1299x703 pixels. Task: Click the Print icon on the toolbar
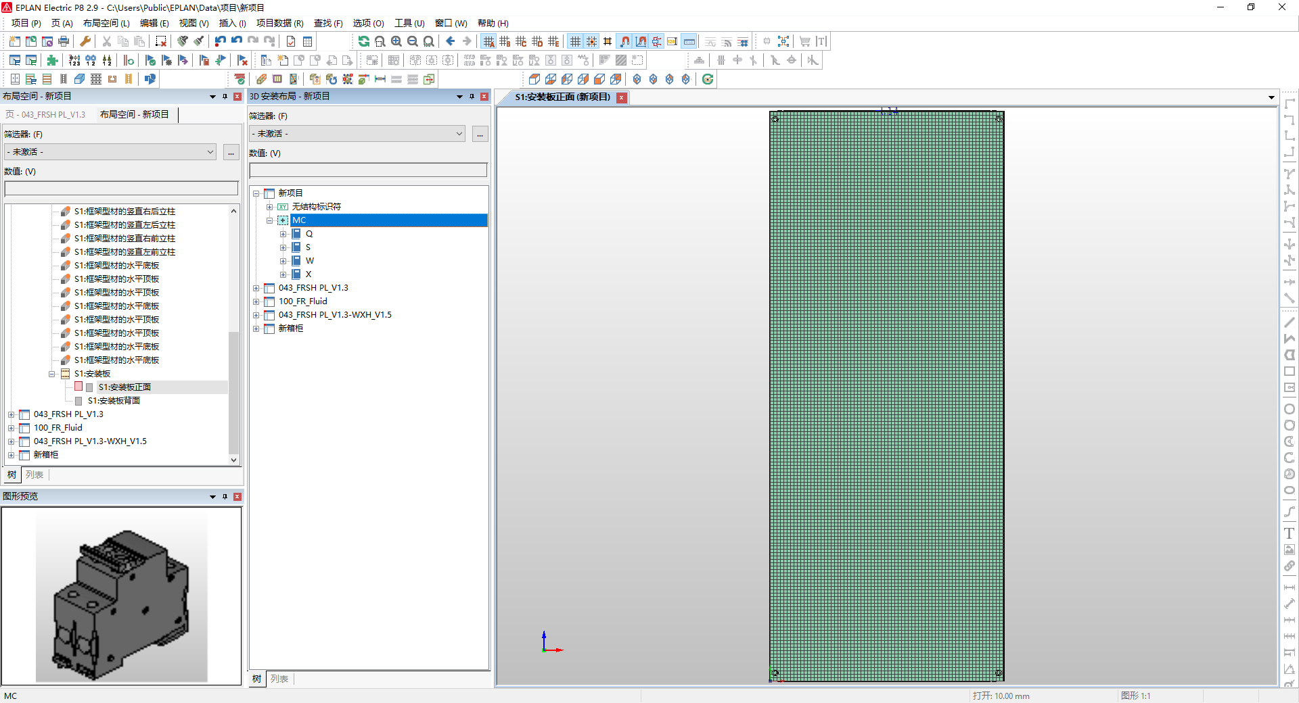[63, 41]
